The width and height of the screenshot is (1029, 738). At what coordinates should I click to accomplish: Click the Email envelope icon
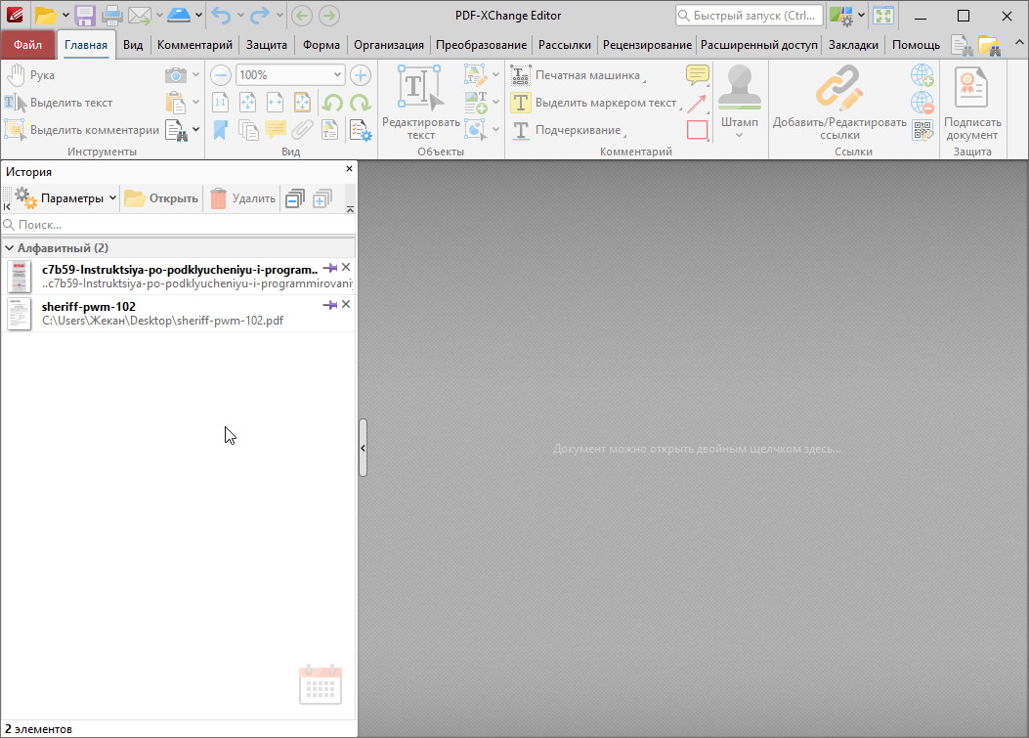pos(139,15)
